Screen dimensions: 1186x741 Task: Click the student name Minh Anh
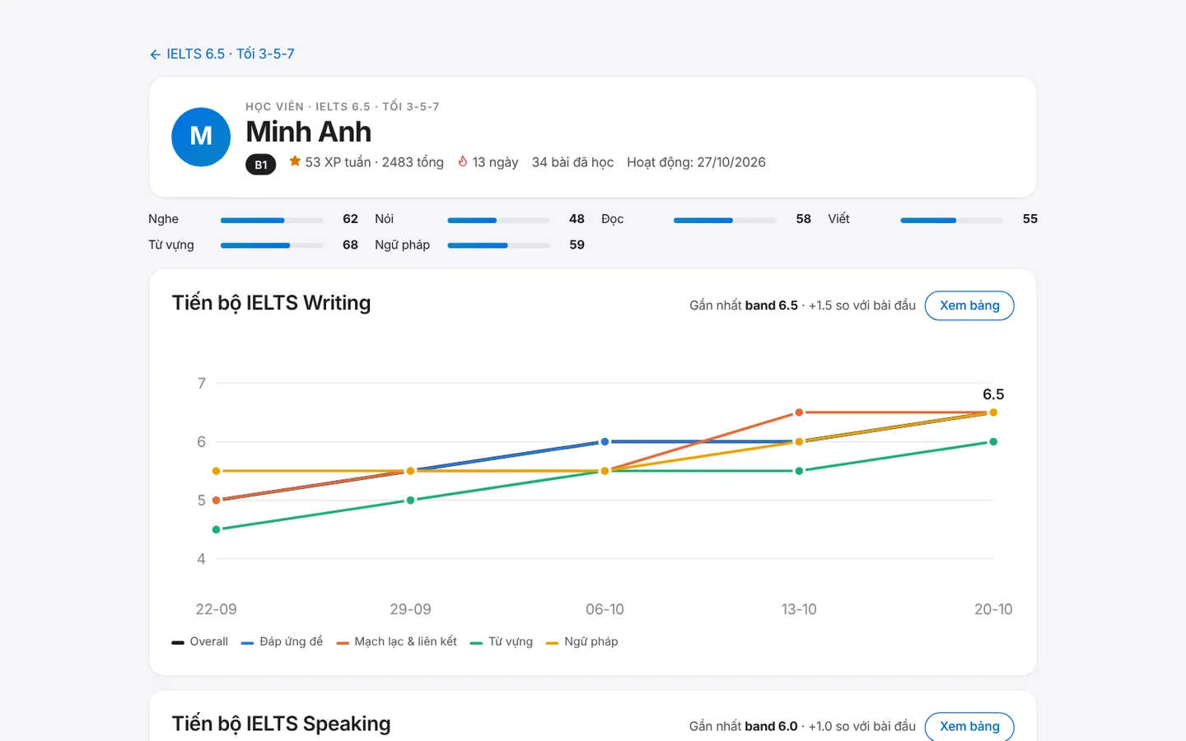309,132
